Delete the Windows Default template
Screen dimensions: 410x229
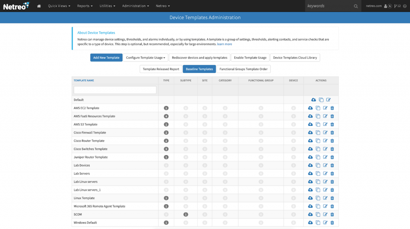[x=332, y=223]
